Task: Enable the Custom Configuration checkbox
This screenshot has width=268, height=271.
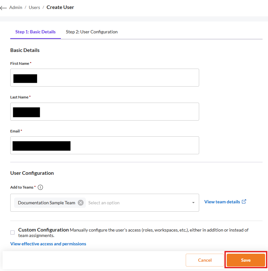Action: pyautogui.click(x=12, y=233)
